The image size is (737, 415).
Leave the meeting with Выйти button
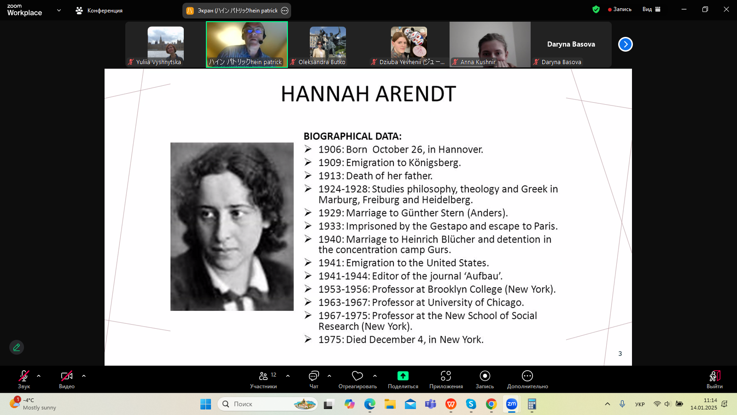click(714, 379)
